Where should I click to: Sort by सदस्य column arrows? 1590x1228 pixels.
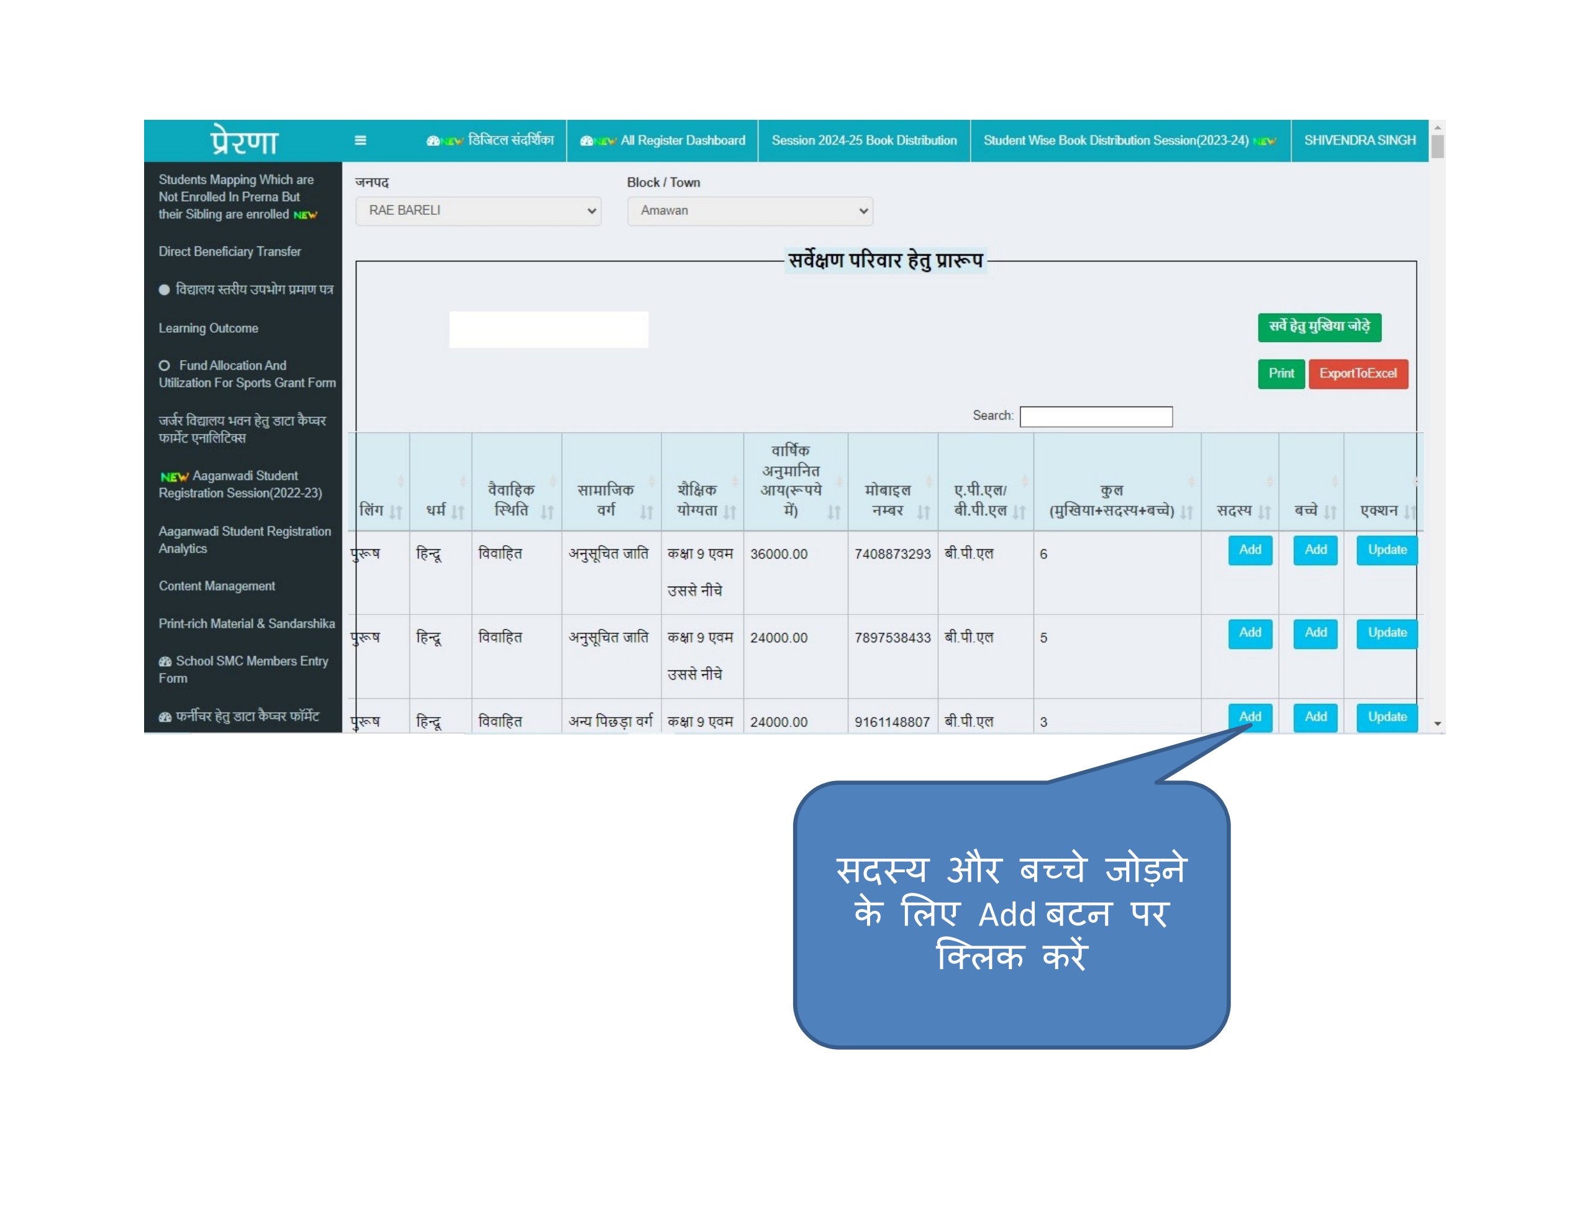(1265, 512)
